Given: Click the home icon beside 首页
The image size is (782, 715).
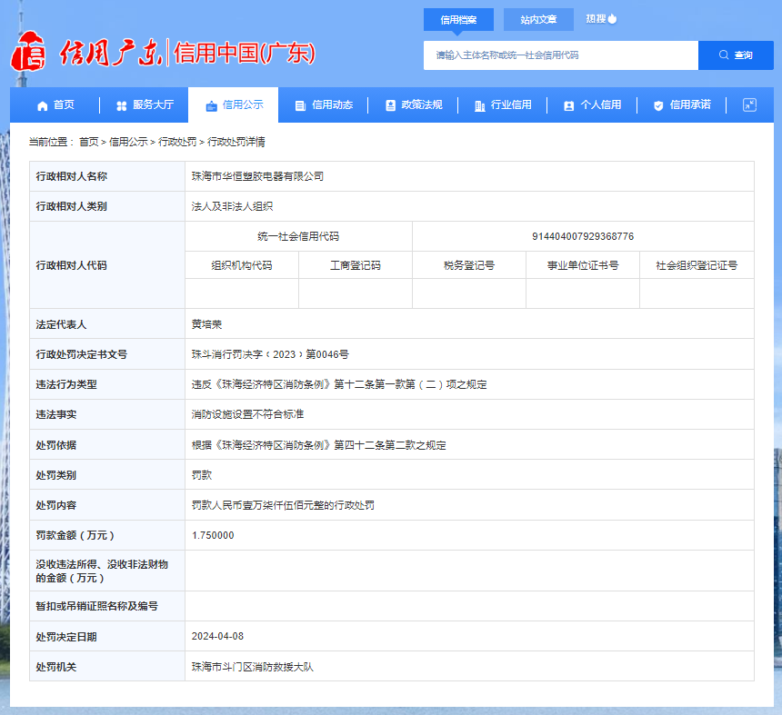Looking at the screenshot, I should pos(43,105).
